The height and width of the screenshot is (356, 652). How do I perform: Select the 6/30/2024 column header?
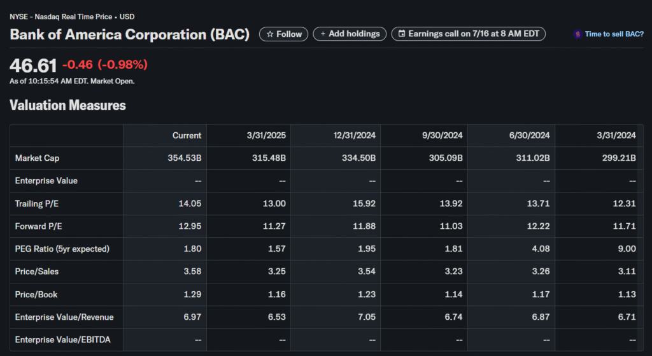click(x=529, y=135)
